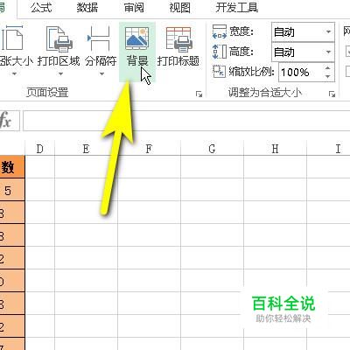
Task: Click the Breaks (分隔符) icon
Action: point(99,38)
